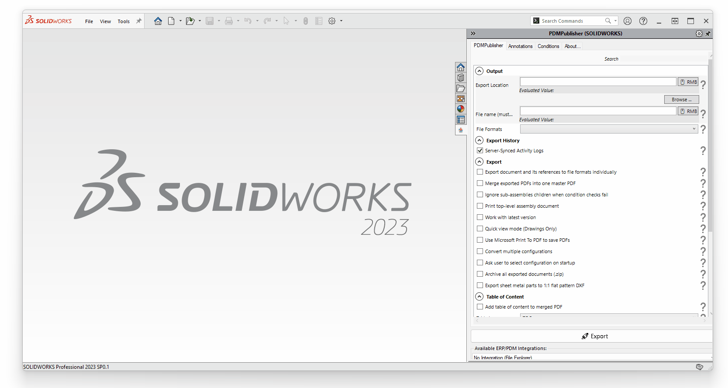Click the SOLIDWORKS logo in menu bar
This screenshot has width=728, height=388.
pos(48,21)
